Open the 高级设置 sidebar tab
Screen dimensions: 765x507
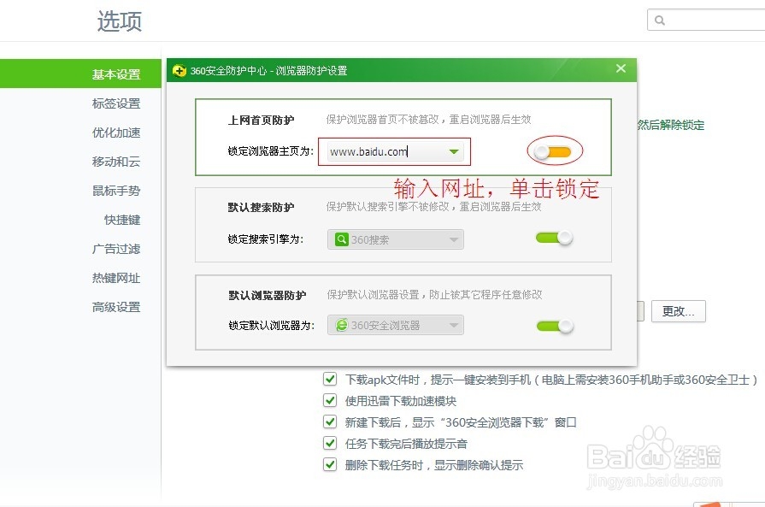(116, 307)
